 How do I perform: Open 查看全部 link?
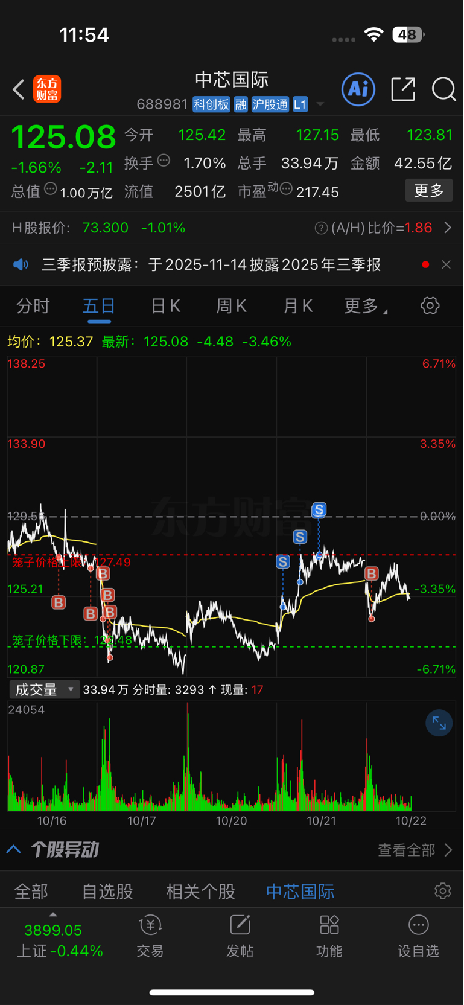point(415,850)
